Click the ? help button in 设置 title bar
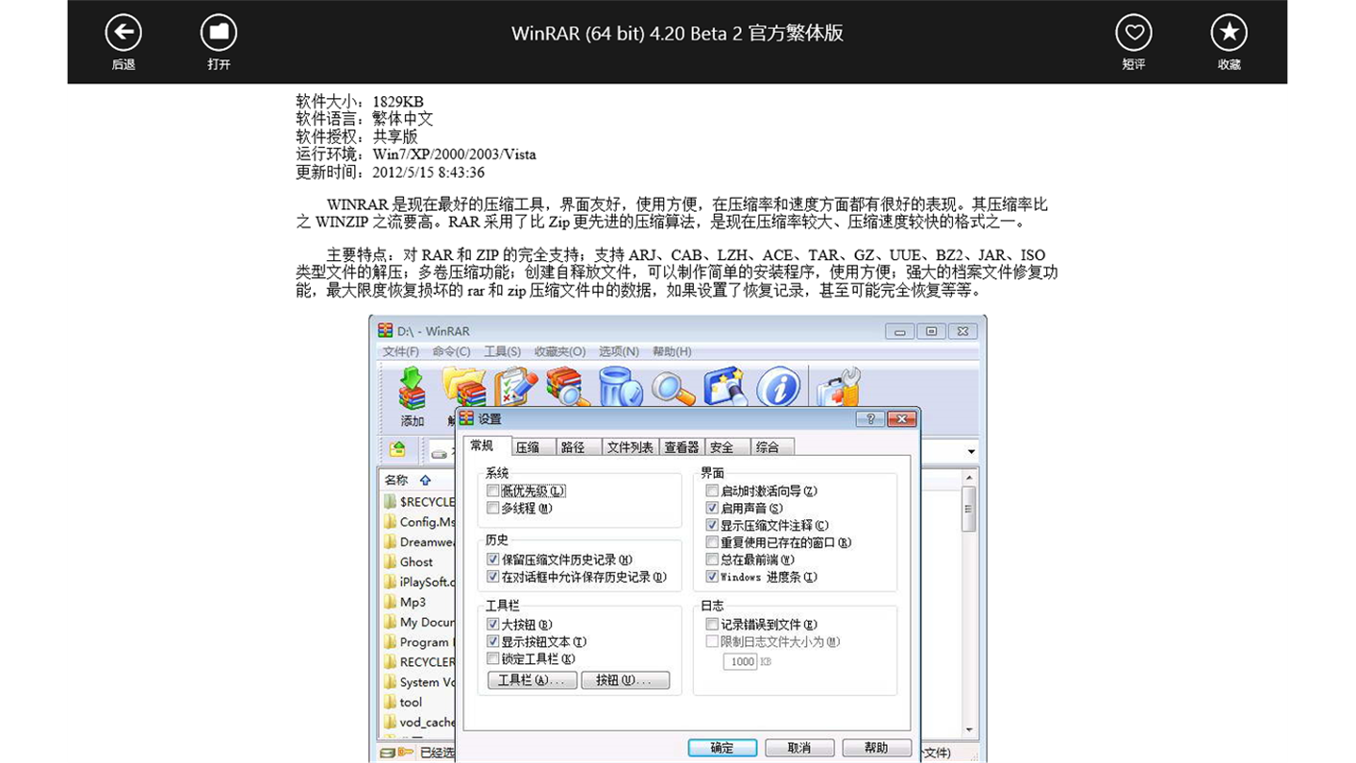The width and height of the screenshot is (1356, 763). (x=869, y=419)
